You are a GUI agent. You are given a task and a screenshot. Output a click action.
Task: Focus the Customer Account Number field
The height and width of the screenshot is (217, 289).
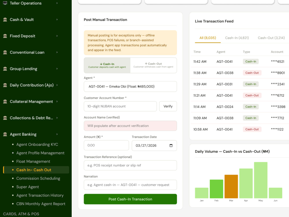click(x=120, y=106)
